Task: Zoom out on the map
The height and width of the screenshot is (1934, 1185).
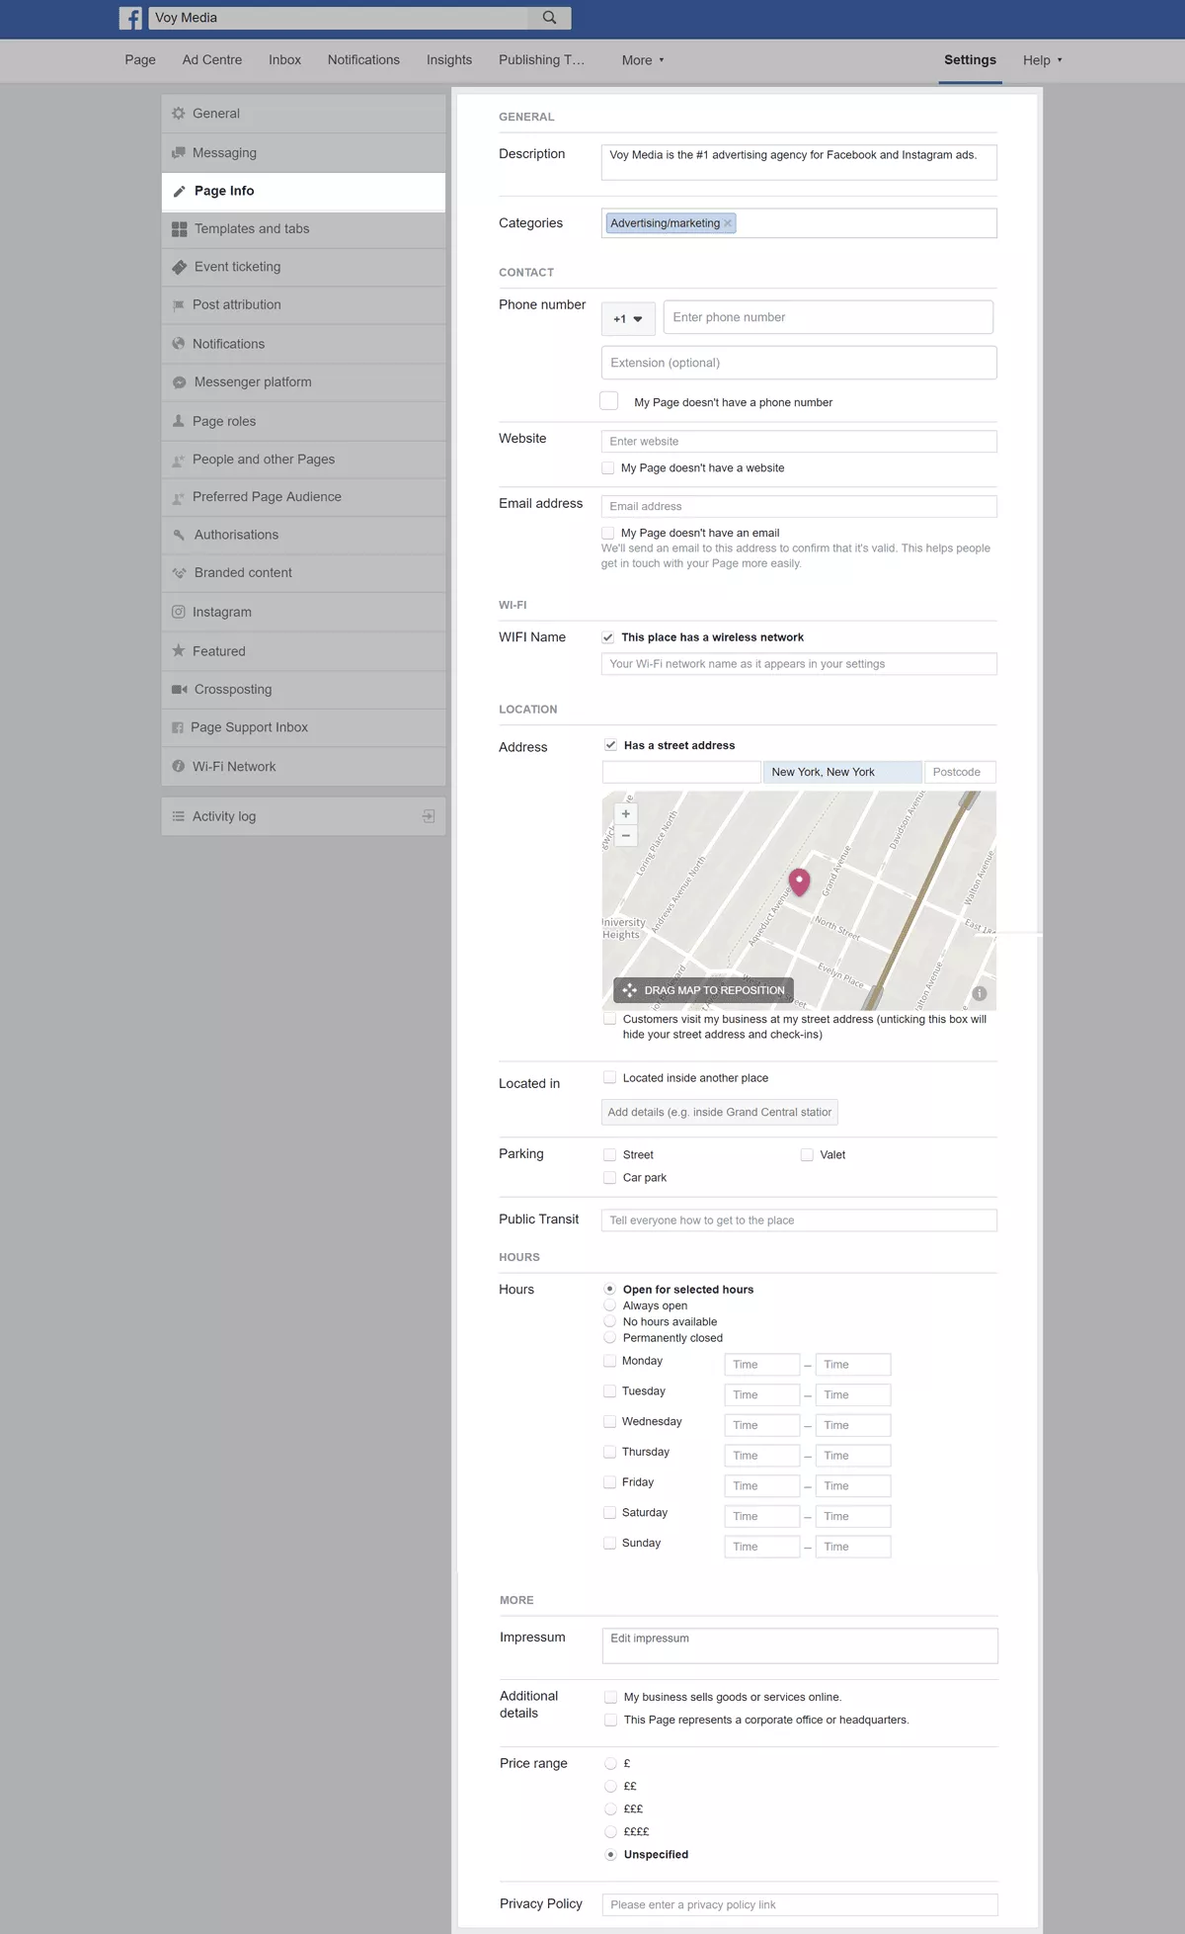Action: pyautogui.click(x=625, y=836)
